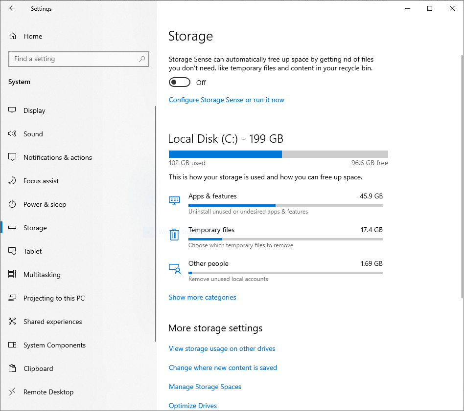Click the Display monitor icon
Image resolution: width=464 pixels, height=411 pixels.
pos(13,110)
